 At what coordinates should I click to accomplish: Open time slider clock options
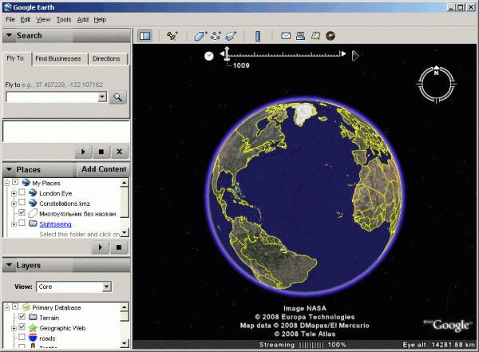[209, 56]
